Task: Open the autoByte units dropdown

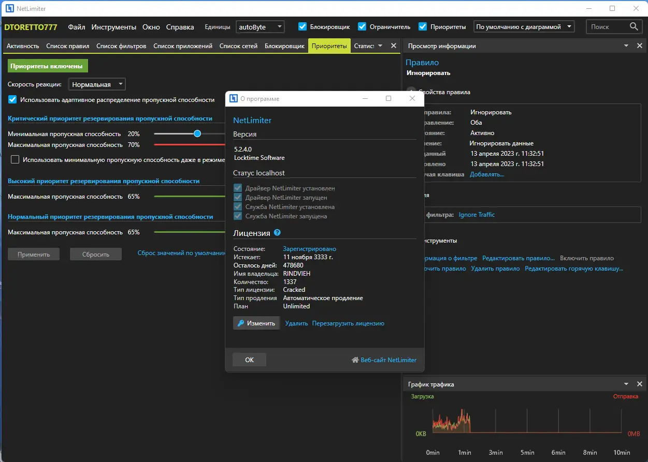Action: [x=260, y=27]
